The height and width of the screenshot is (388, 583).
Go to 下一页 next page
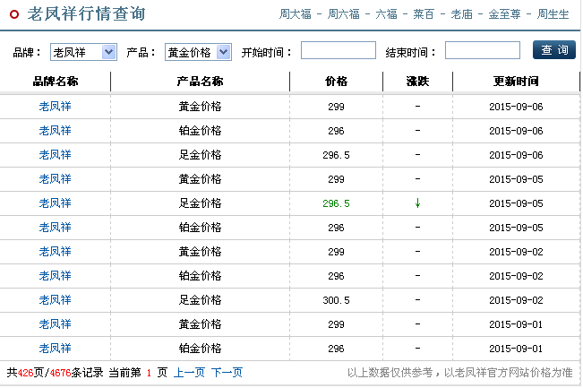227,373
